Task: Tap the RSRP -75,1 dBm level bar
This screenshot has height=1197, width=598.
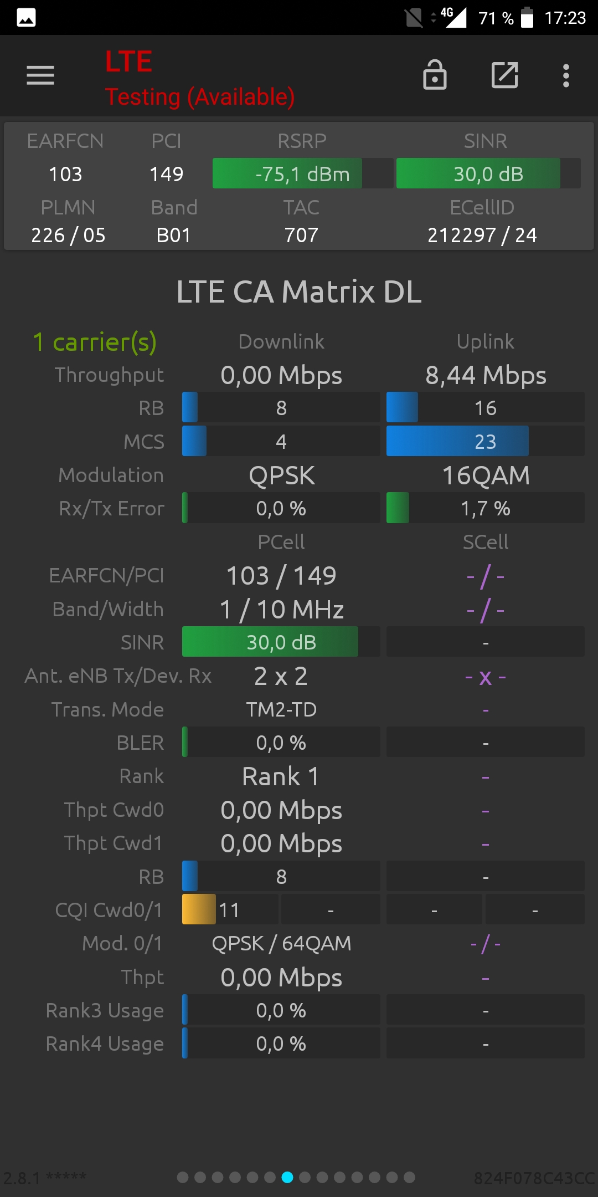Action: [x=303, y=173]
